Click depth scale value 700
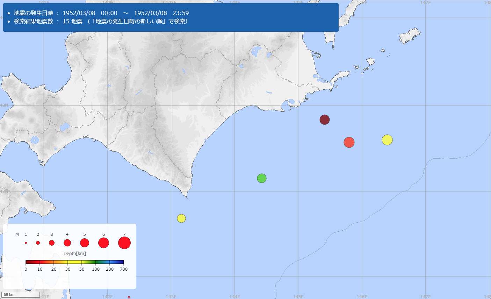This screenshot has width=491, height=299. click(x=124, y=269)
